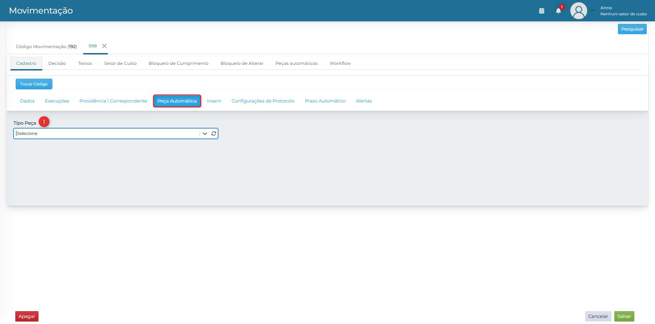The image size is (655, 324).
Task: Click the user avatar icon
Action: [578, 11]
